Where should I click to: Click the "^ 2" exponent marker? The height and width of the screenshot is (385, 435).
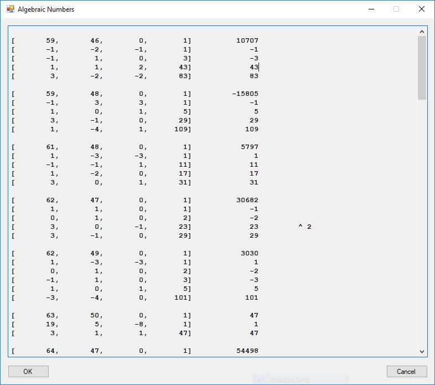tap(305, 227)
